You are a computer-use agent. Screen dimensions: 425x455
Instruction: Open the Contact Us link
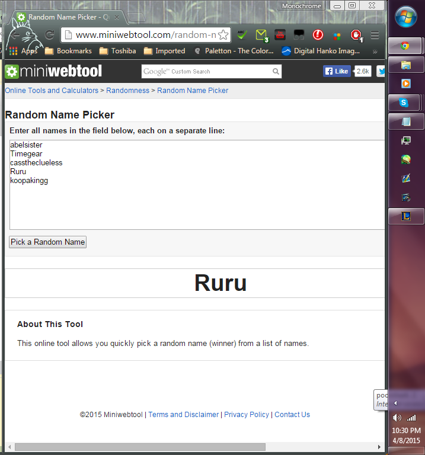pyautogui.click(x=292, y=415)
